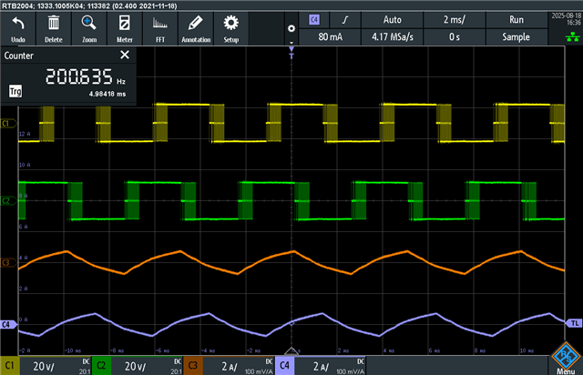The image size is (583, 375).
Task: Select the C2 channel marker on left edge
Action: pos(8,200)
